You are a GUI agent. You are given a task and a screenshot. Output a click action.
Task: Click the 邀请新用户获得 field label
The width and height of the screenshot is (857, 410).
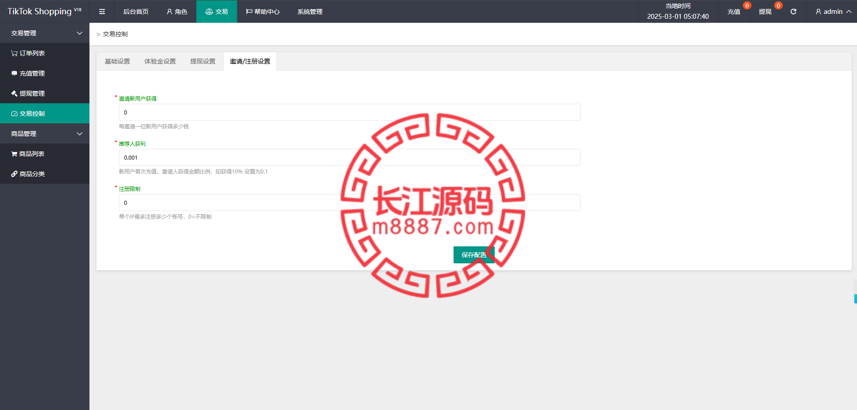click(138, 99)
